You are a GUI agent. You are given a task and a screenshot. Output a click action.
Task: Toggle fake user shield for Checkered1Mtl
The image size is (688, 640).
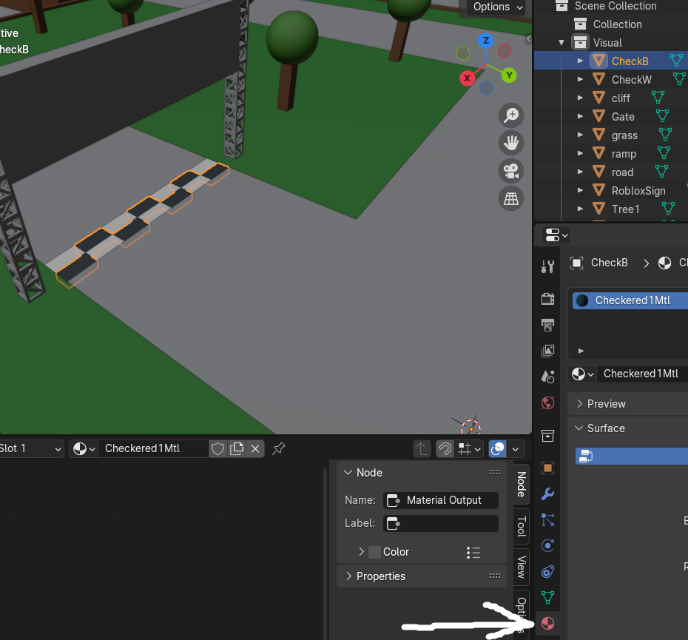click(217, 448)
